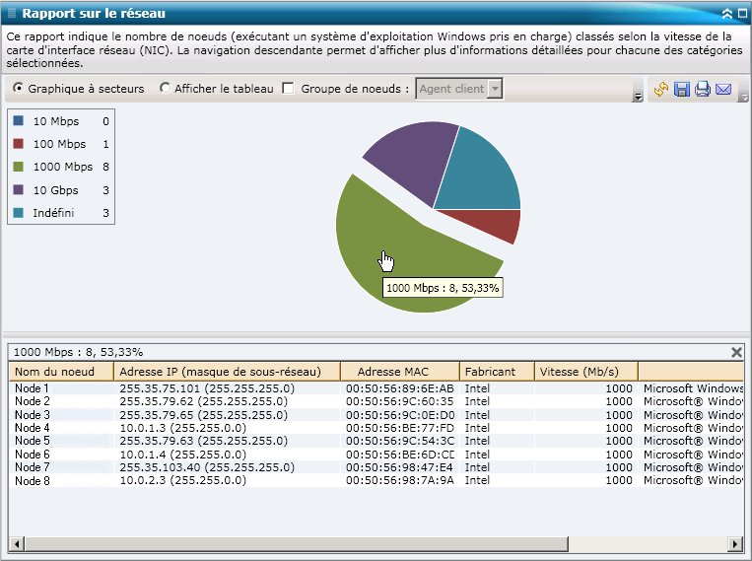Click the save report floppy icon
Screen dimensions: 752x561
click(x=682, y=90)
